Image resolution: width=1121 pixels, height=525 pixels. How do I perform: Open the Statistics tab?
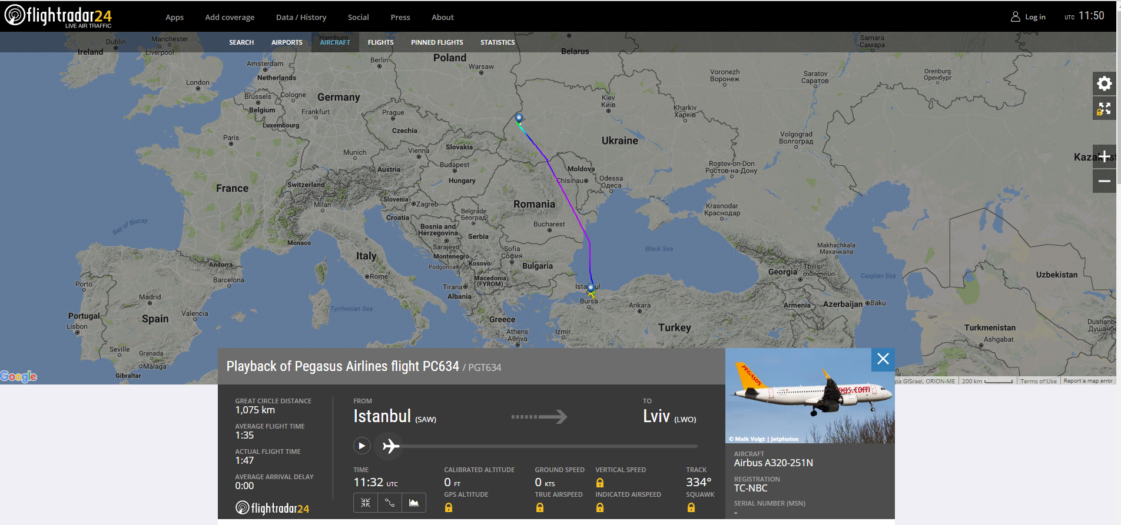498,42
